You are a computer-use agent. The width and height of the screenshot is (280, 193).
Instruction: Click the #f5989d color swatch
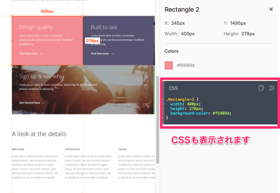point(169,65)
